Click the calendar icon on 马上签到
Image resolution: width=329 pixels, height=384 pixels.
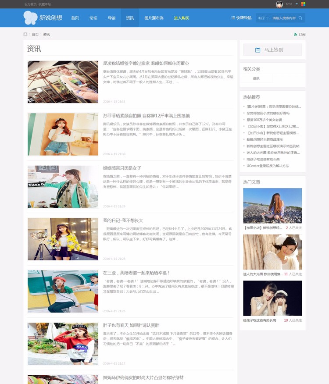[257, 50]
